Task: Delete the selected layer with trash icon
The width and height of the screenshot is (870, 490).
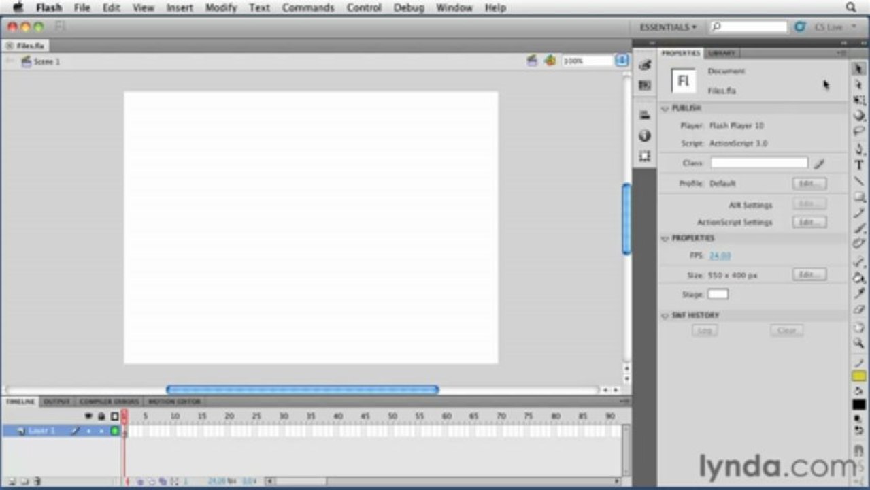Action: (37, 481)
